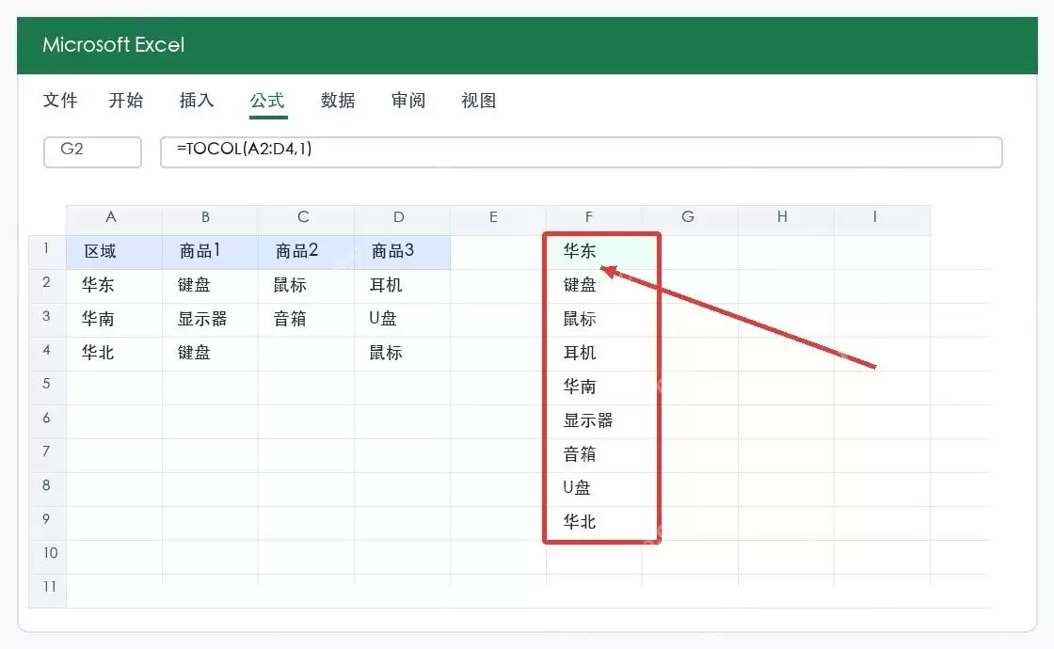Click the 商品1 header cell

click(210, 252)
